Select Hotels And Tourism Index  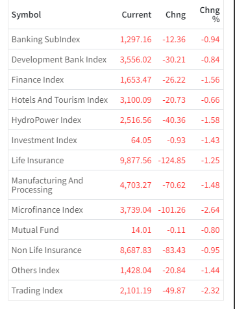coord(116,100)
